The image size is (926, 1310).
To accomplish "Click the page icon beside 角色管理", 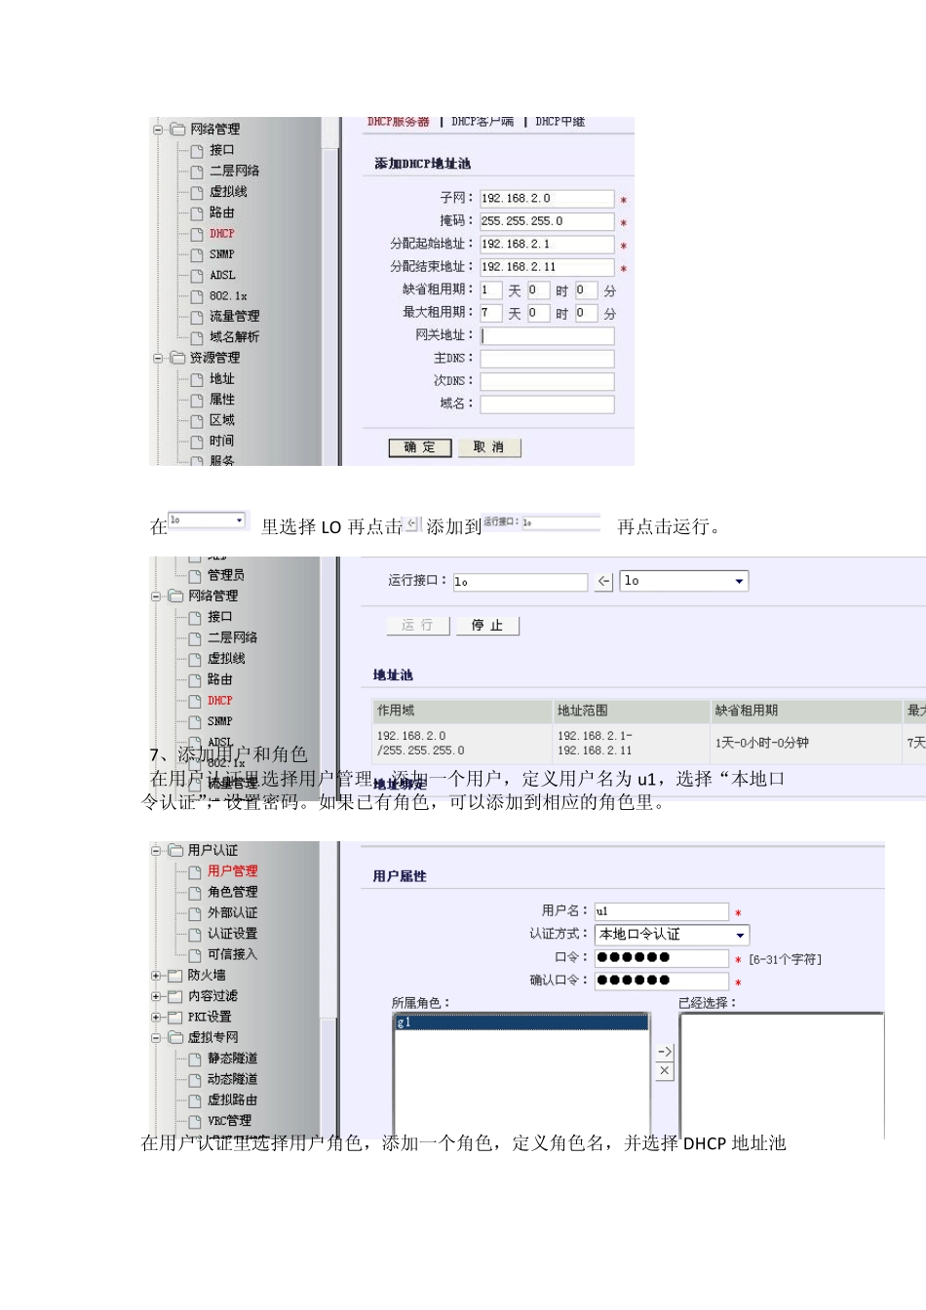I will pyautogui.click(x=195, y=892).
